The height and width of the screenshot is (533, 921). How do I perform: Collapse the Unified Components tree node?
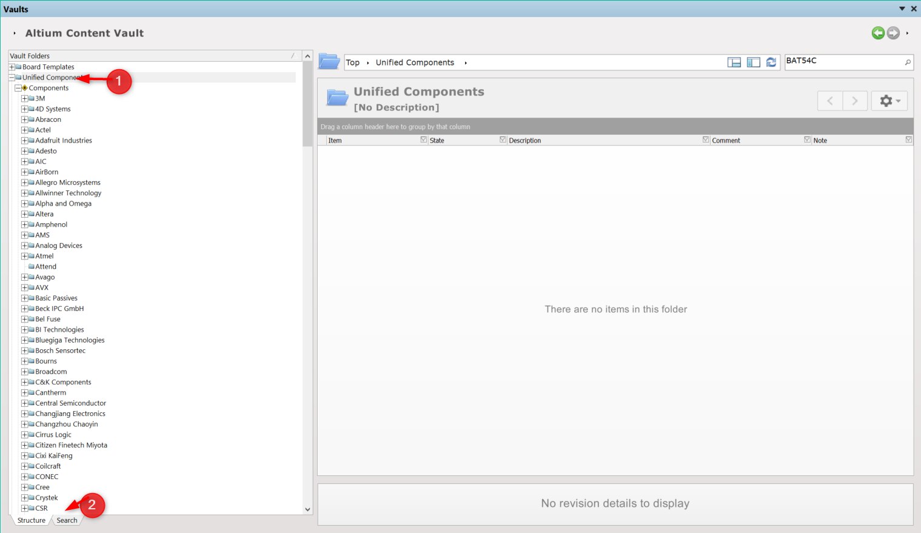[x=12, y=78]
